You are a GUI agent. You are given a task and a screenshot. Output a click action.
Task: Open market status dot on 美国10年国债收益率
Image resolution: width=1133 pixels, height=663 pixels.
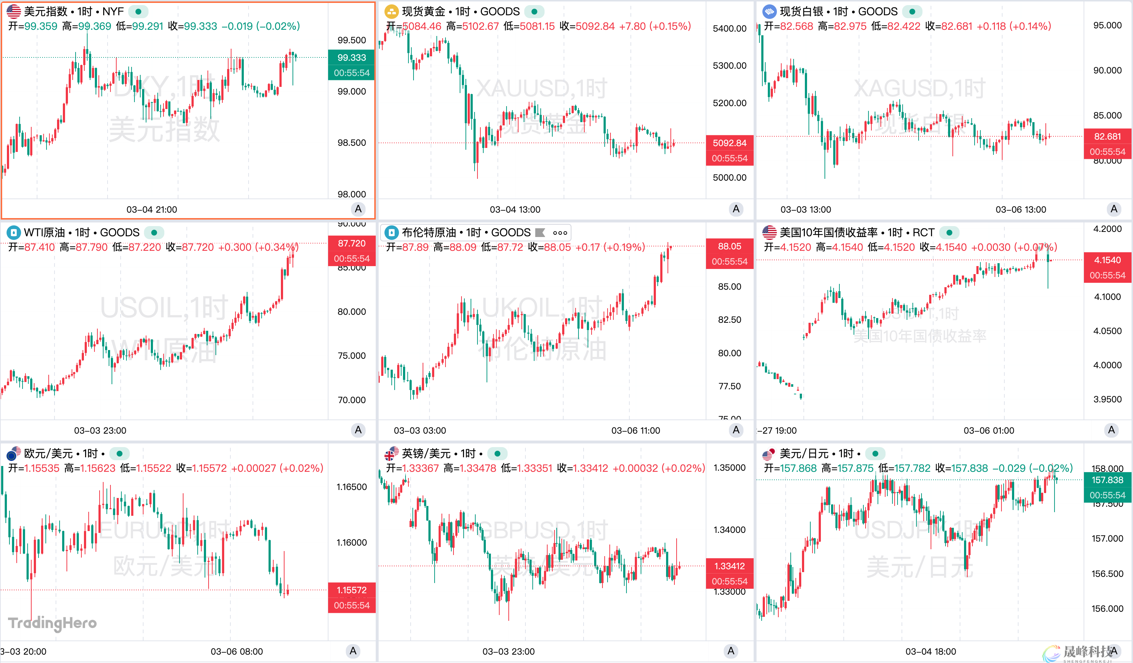[949, 233]
